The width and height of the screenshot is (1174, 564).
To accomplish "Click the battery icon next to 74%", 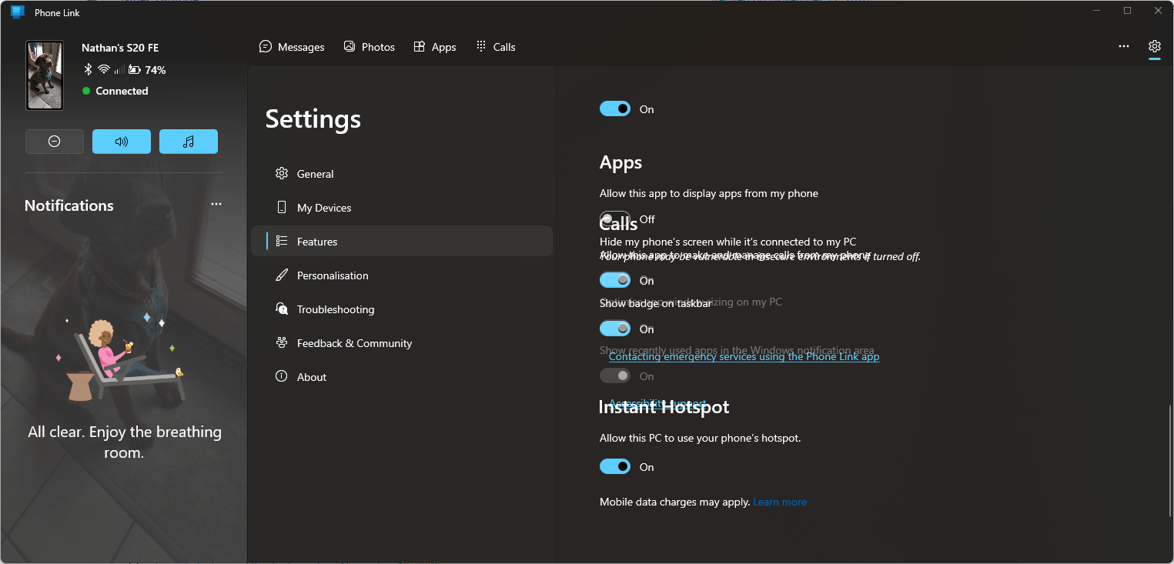I will click(x=135, y=70).
